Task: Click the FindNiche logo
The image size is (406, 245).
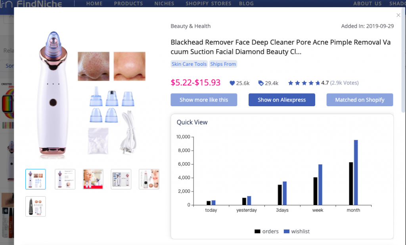Action: click(31, 4)
